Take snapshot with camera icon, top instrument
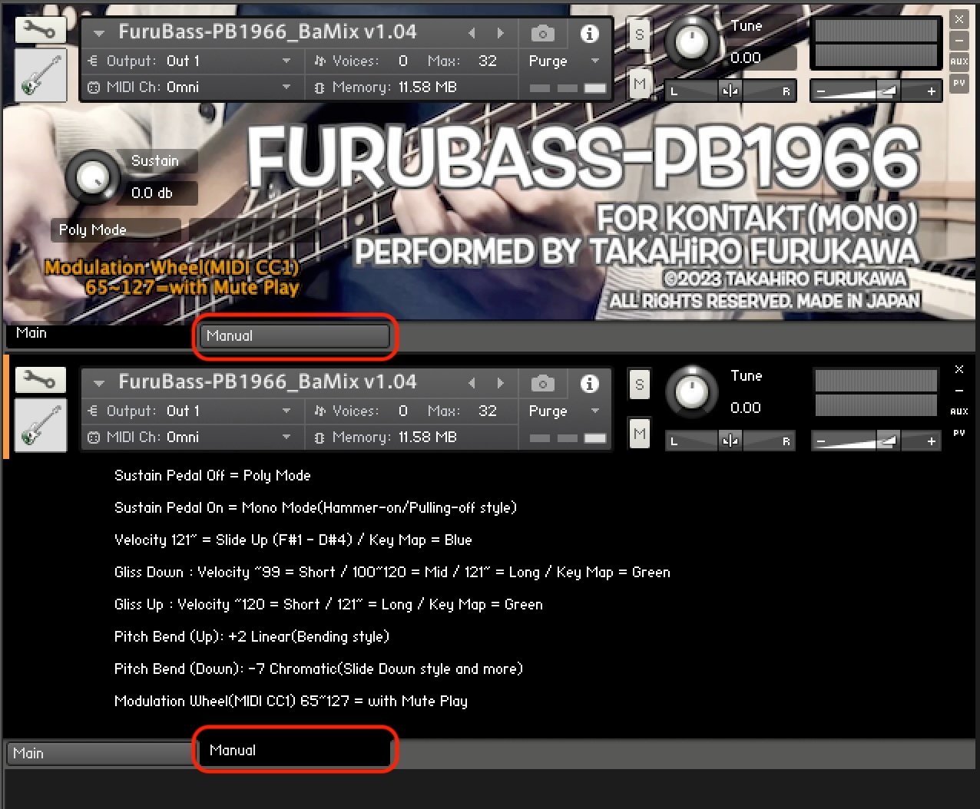Viewport: 980px width, 809px height. [543, 33]
